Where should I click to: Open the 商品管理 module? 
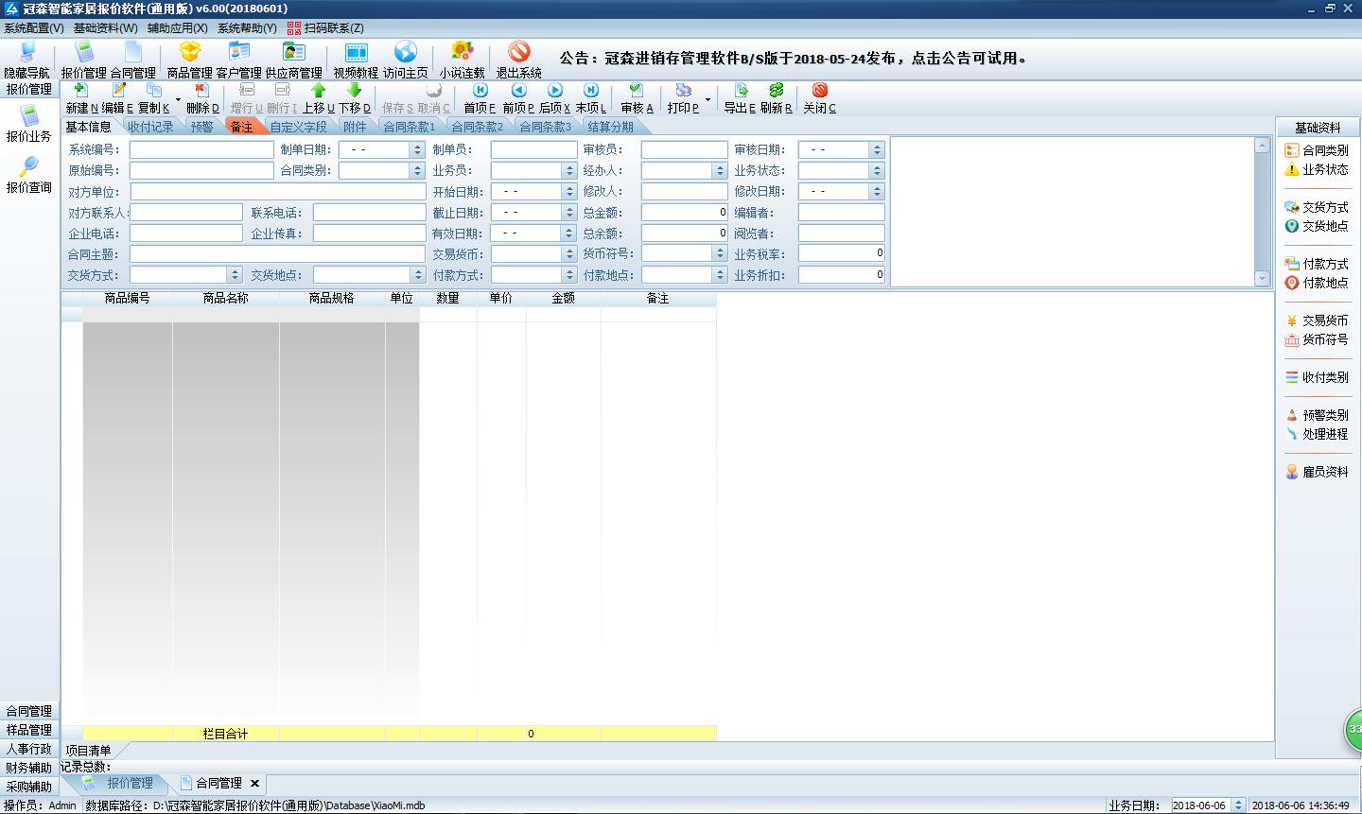[189, 60]
